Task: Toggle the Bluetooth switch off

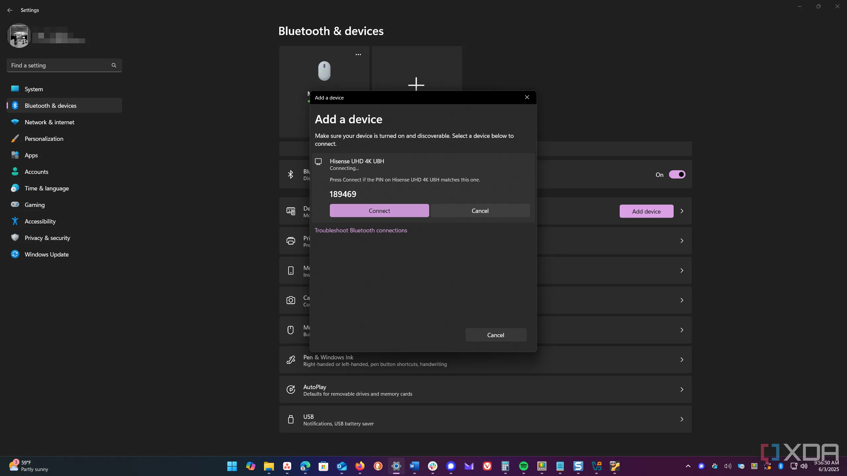Action: [x=677, y=174]
